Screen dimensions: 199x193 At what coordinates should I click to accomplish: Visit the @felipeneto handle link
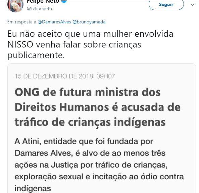[x=39, y=9]
